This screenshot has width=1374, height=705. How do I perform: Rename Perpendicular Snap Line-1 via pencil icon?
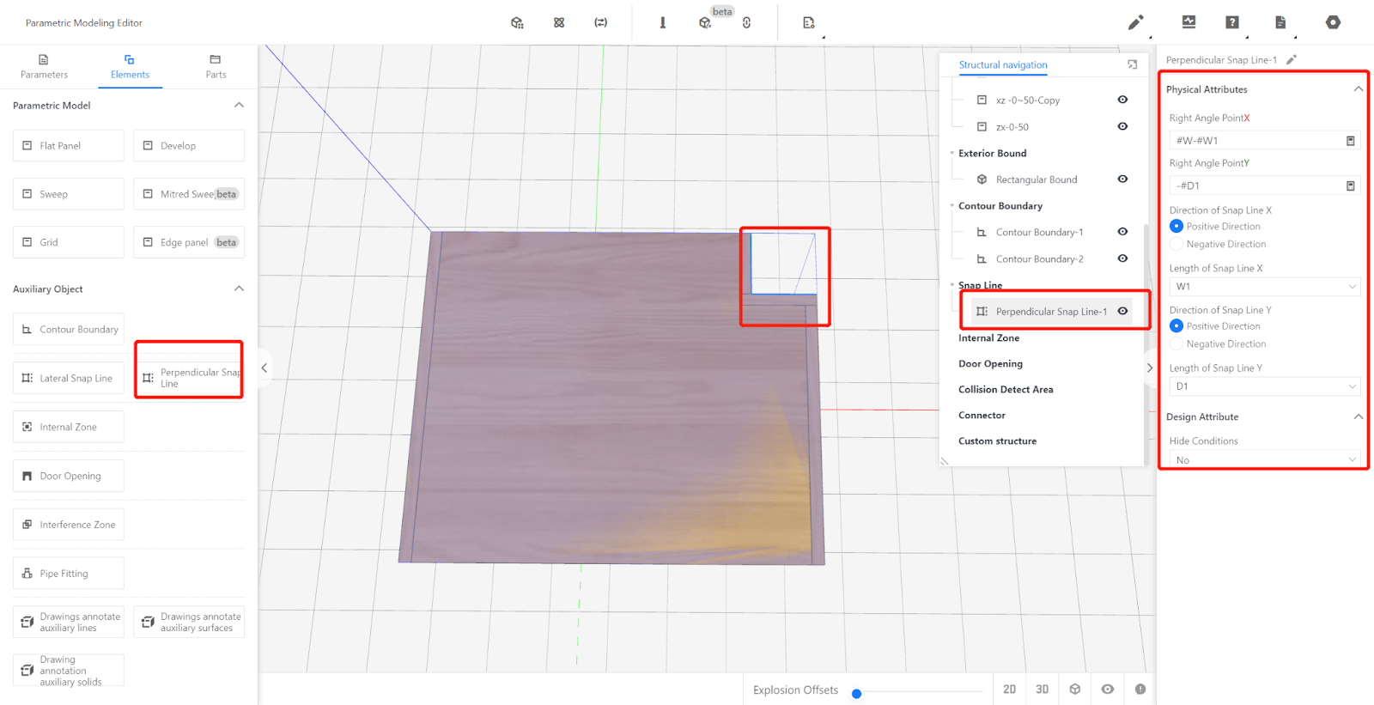point(1291,60)
